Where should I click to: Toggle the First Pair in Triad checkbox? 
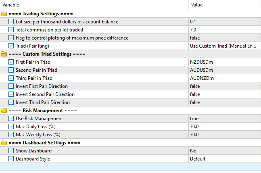pos(11,62)
